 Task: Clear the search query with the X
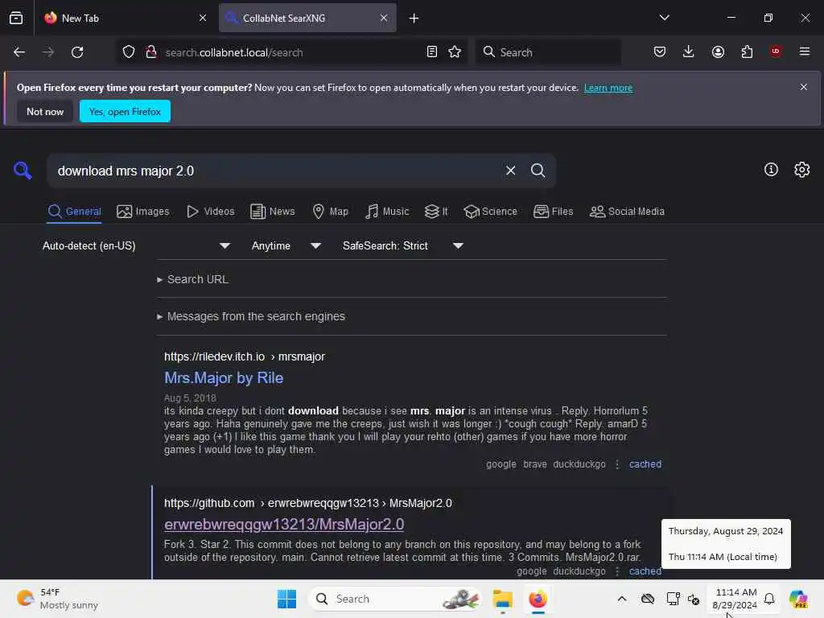(x=510, y=171)
